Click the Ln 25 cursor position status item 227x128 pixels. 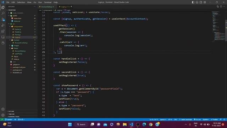point(154,119)
